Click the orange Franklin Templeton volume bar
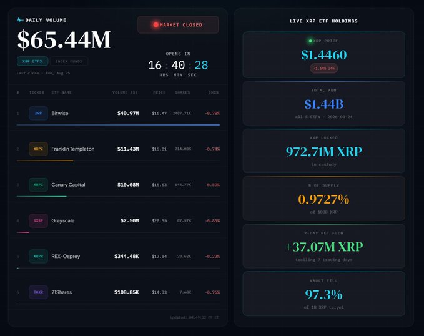The image size is (424, 336). [45, 161]
